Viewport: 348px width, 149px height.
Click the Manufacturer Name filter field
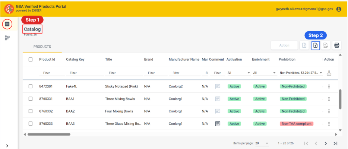184,73
